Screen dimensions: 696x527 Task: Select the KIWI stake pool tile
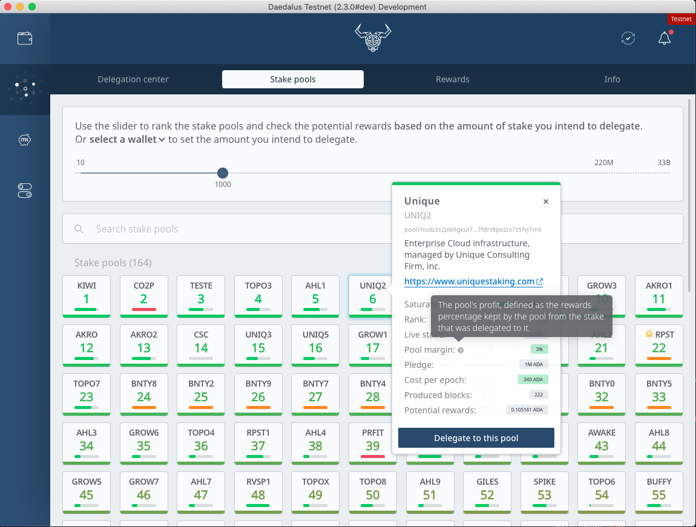[87, 296]
